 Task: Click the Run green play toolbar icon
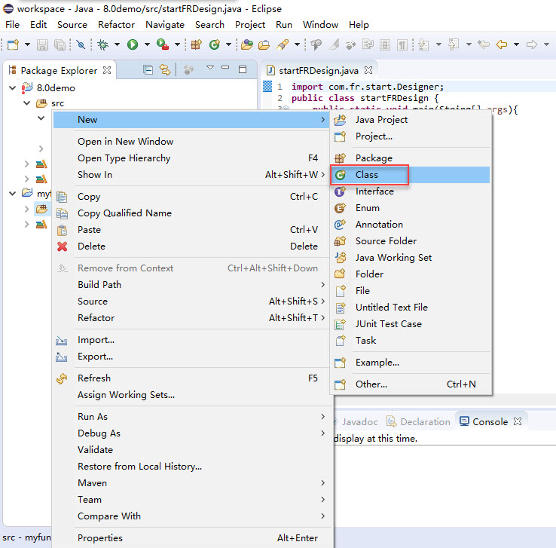coord(133,45)
